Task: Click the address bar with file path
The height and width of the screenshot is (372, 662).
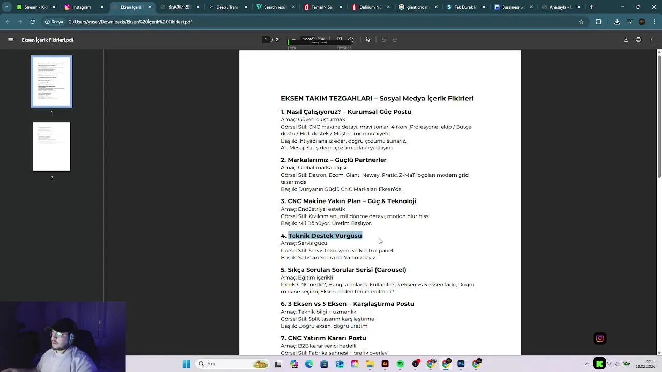Action: [x=310, y=22]
